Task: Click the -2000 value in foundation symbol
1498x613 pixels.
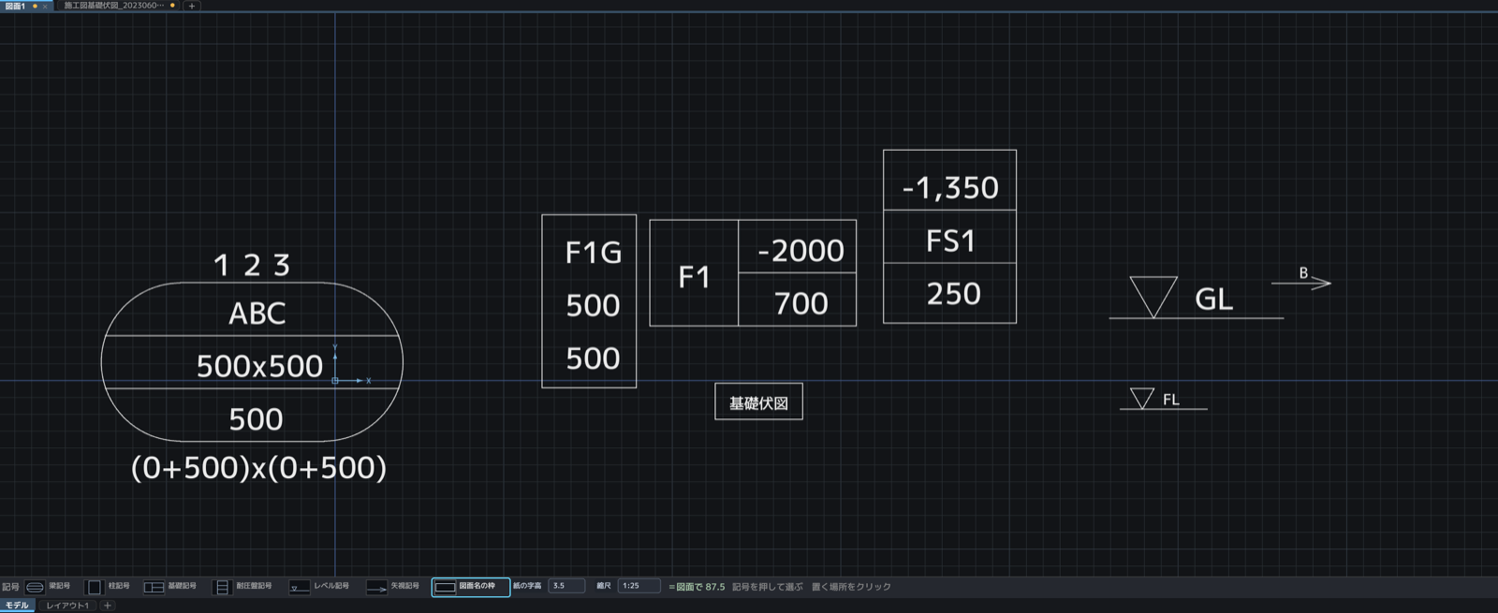Action: click(800, 251)
